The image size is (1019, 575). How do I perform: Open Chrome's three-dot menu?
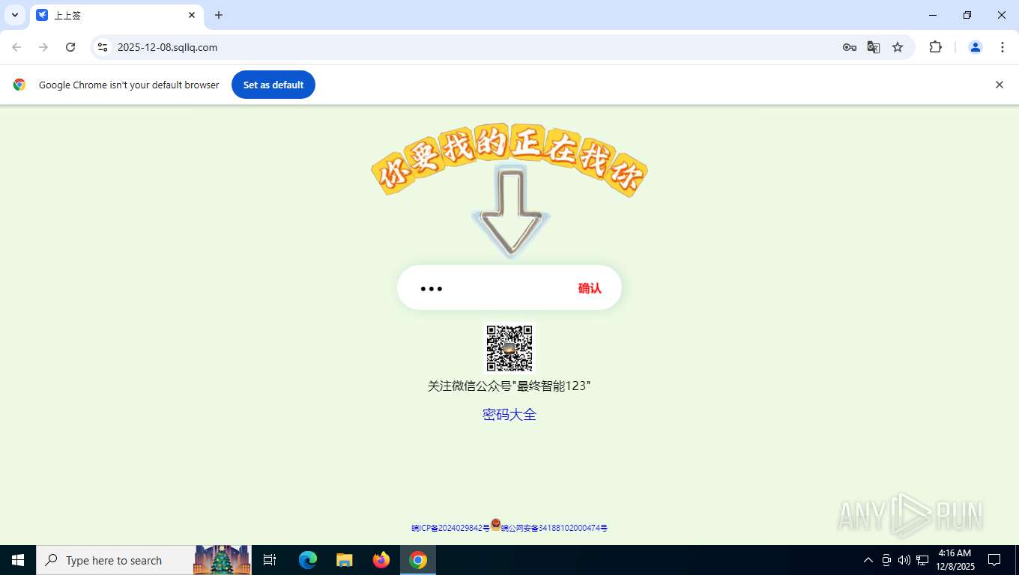(x=1003, y=47)
